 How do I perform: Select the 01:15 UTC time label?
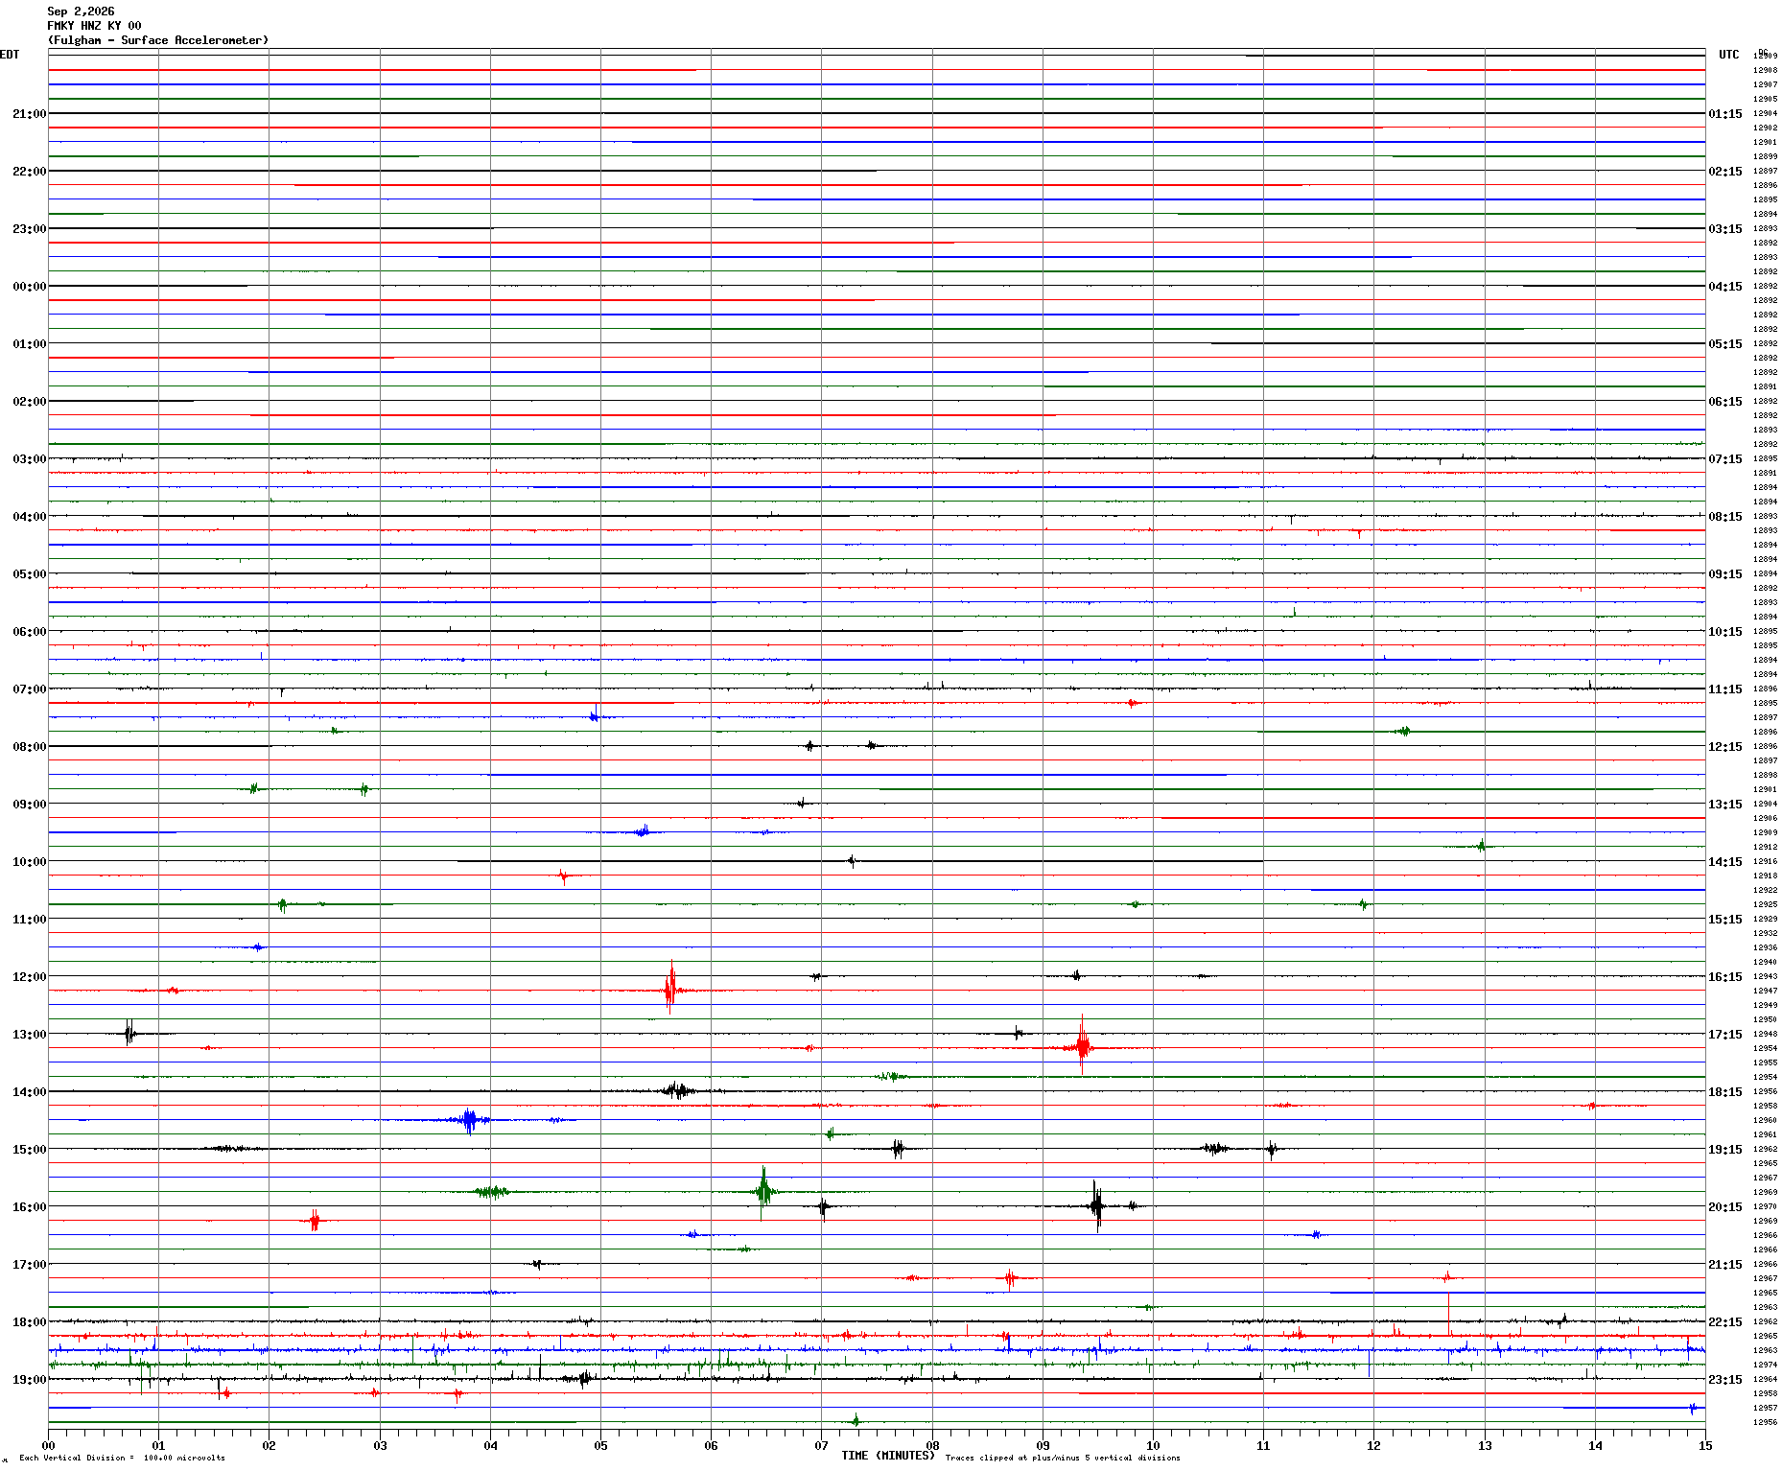1725,114
